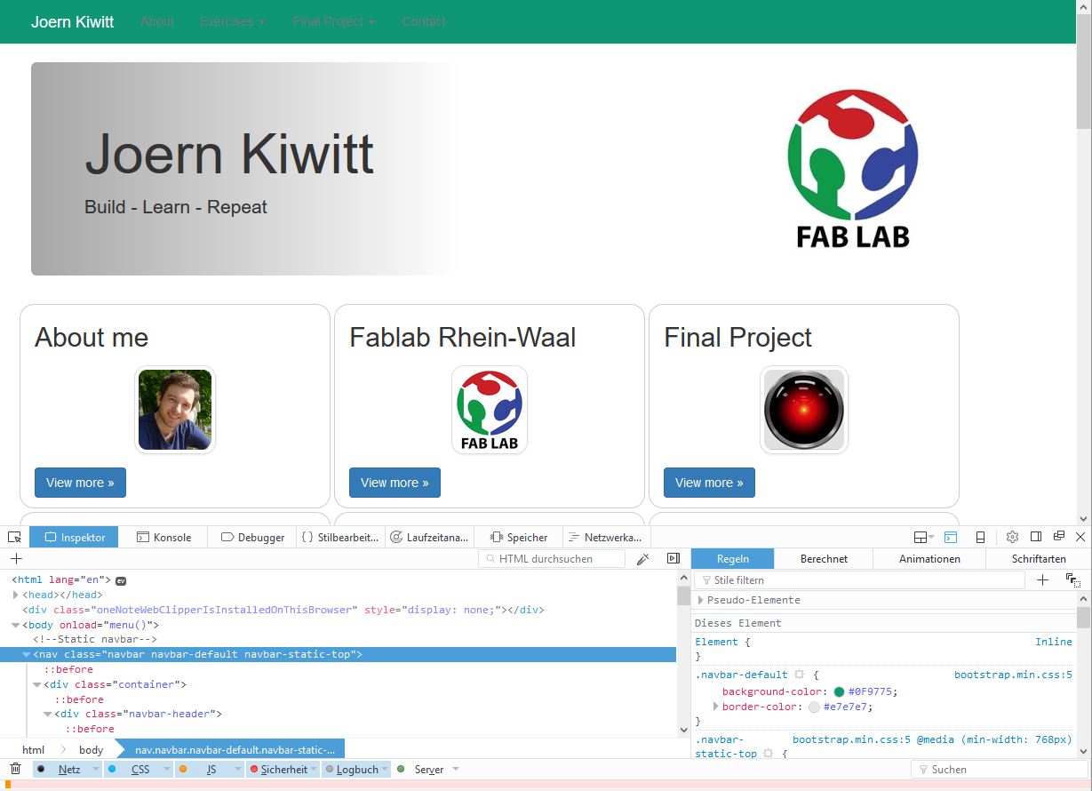
Task: Select the eyedropper color picker tool
Action: 643,558
